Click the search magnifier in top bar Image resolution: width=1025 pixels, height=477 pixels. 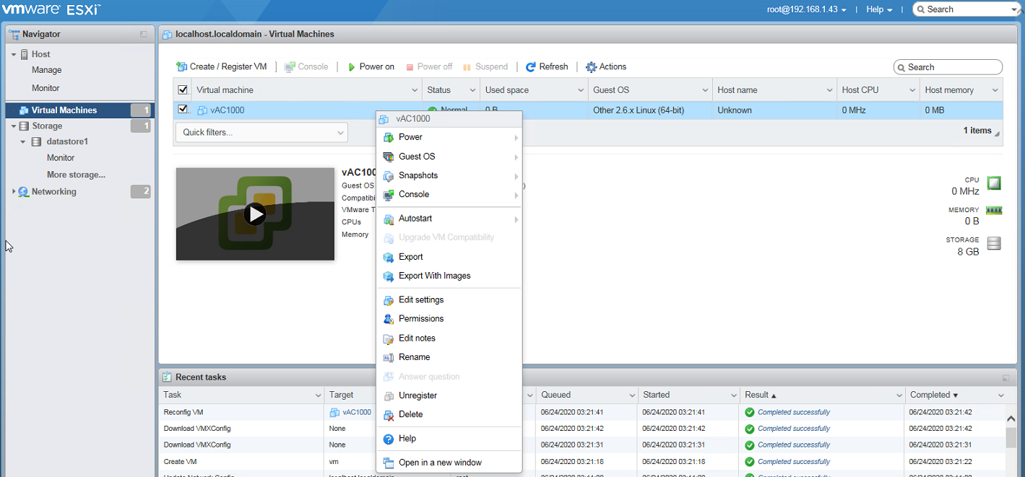coord(921,9)
